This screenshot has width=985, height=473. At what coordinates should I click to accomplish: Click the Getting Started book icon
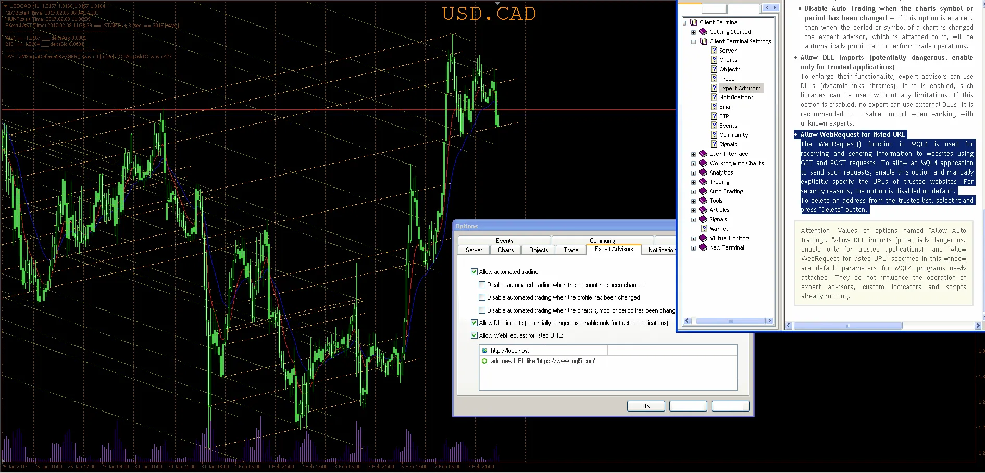[x=703, y=32]
